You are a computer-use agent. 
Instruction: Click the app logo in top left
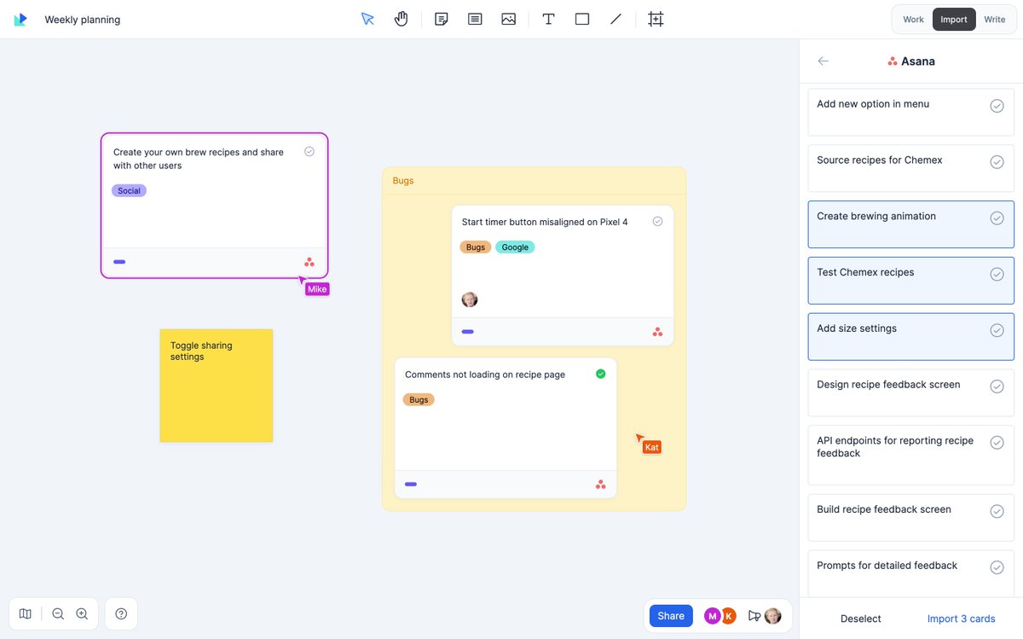pyautogui.click(x=20, y=19)
